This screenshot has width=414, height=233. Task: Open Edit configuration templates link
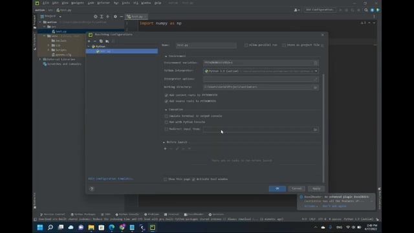(x=111, y=179)
